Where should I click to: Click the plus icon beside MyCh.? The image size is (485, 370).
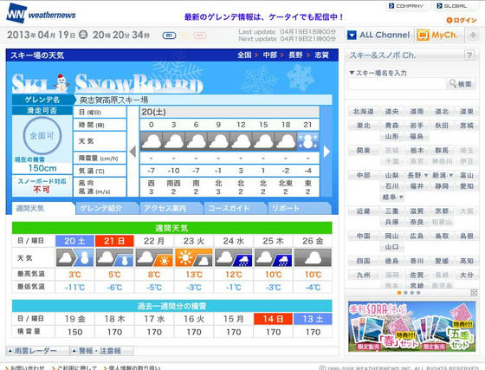click(x=473, y=36)
